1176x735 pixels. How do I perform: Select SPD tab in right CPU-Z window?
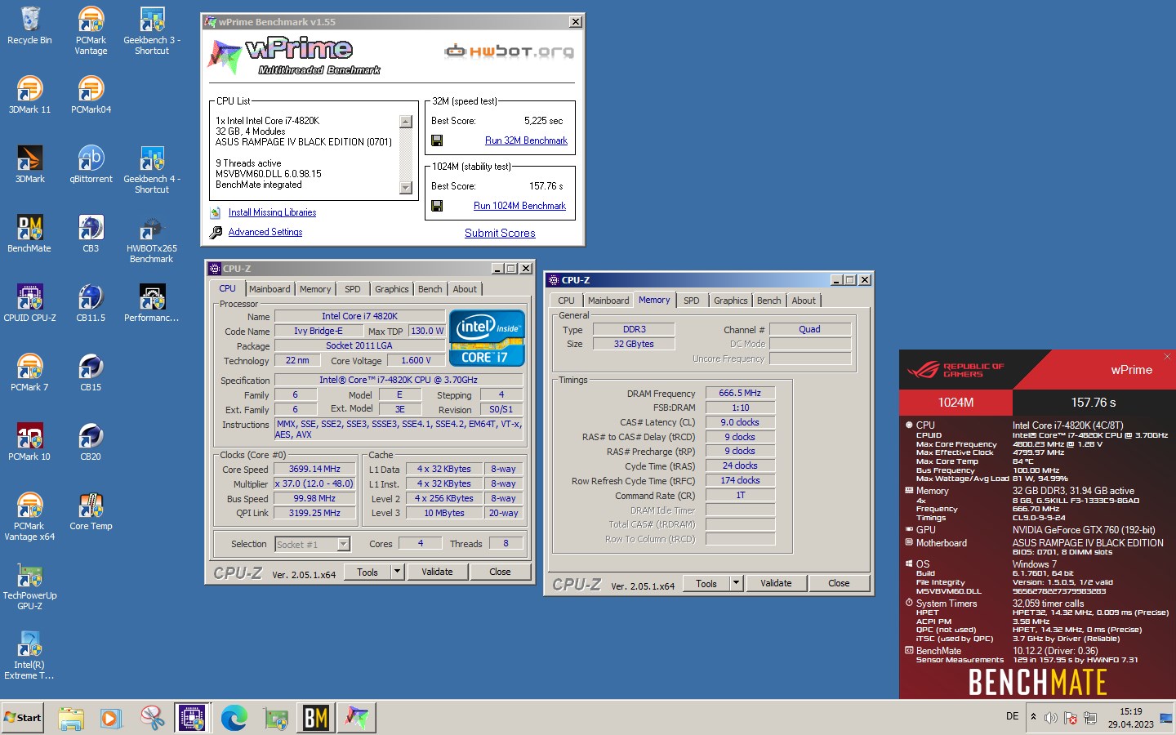pos(691,301)
